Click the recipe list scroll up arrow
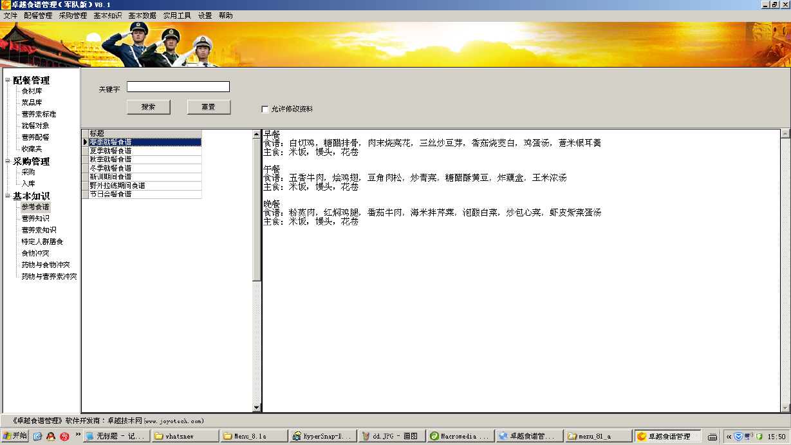Image resolution: width=791 pixels, height=445 pixels. [257, 134]
